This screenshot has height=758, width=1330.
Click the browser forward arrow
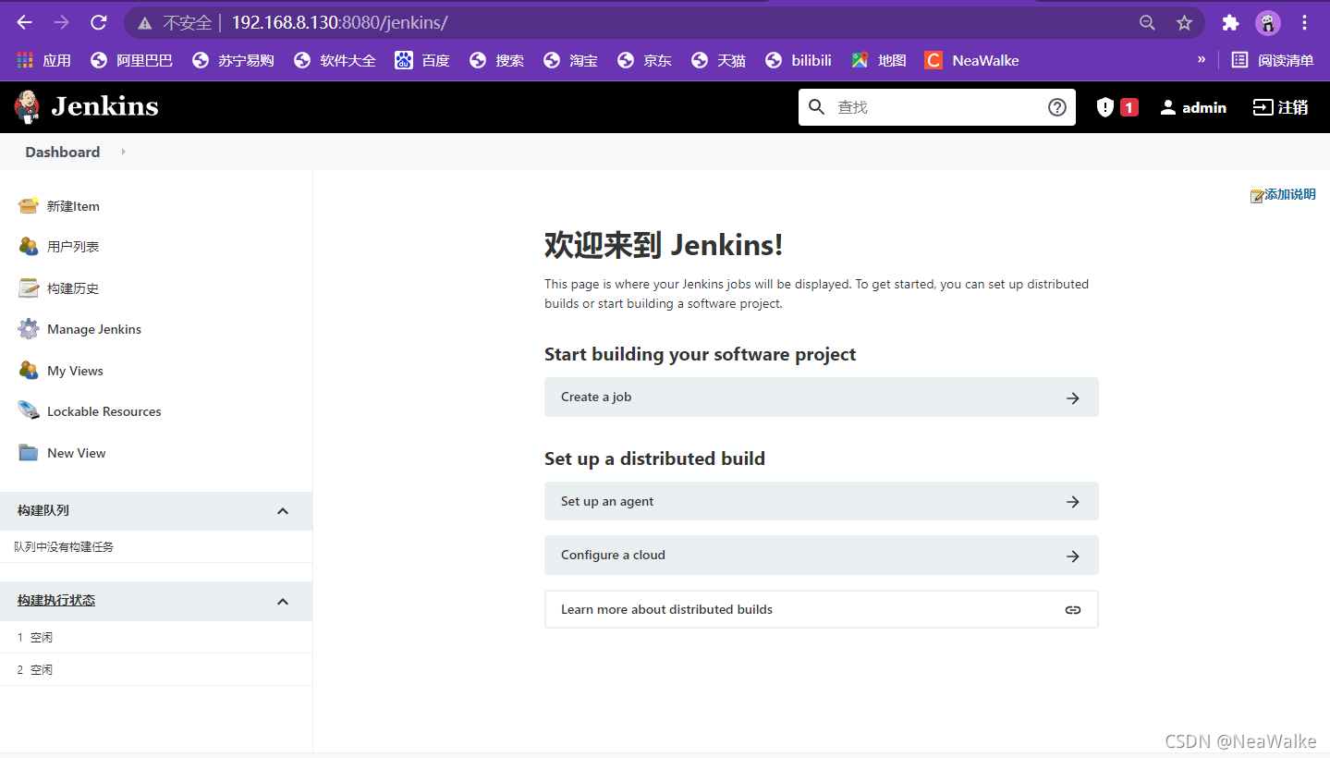(x=62, y=22)
